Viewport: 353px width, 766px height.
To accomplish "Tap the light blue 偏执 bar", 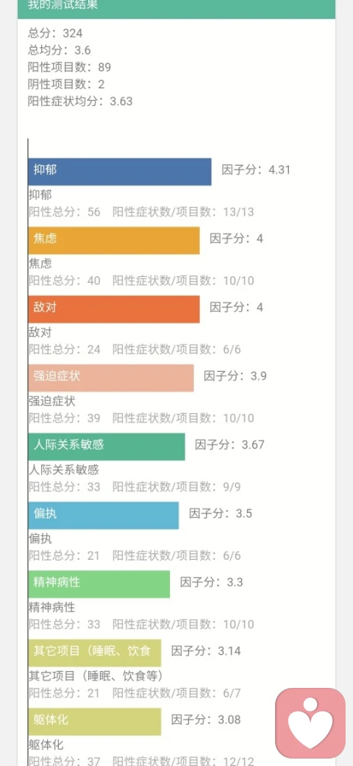I will pos(104,516).
